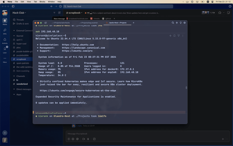Viewport: 233px width, 146px height.
Task: Compose a new Slack message
Action: 59,13
